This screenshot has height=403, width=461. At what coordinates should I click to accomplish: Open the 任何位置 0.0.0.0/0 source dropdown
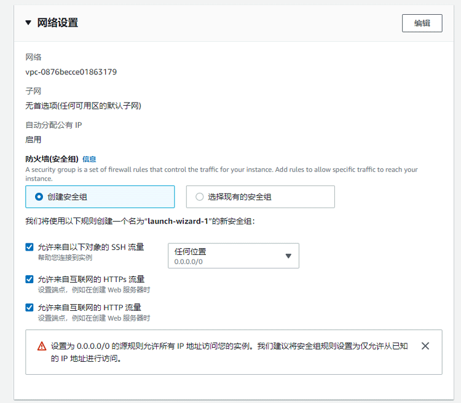pyautogui.click(x=234, y=256)
